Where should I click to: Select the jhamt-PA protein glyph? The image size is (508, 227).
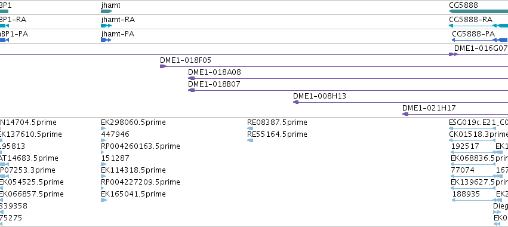[x=106, y=40]
